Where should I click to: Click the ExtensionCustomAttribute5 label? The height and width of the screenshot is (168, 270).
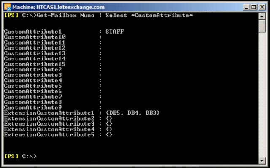(48, 135)
